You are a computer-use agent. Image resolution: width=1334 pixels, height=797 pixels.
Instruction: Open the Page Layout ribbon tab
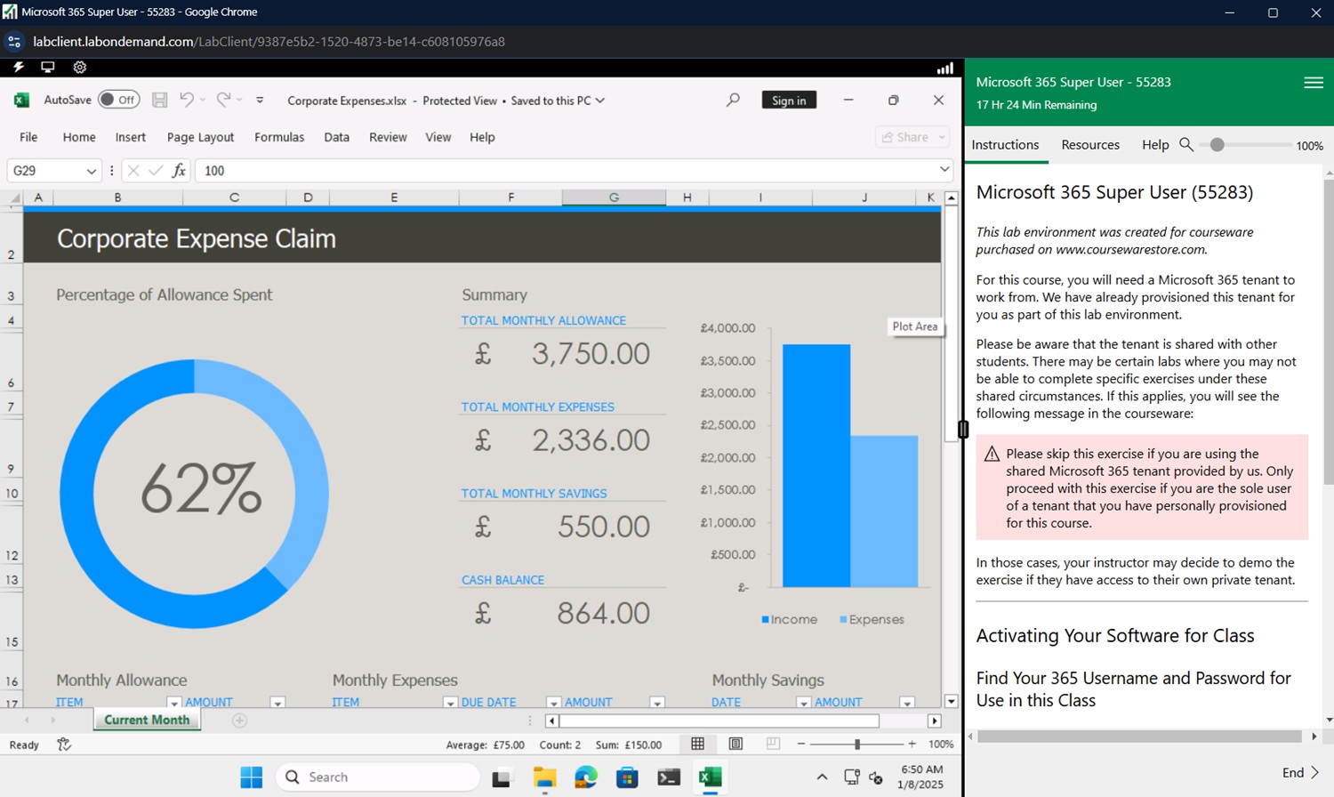click(200, 137)
